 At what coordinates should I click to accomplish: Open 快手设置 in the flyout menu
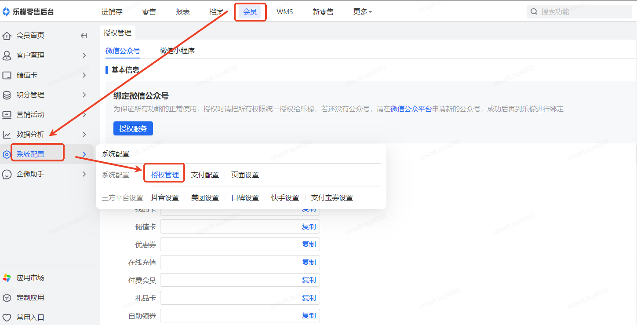pos(285,197)
